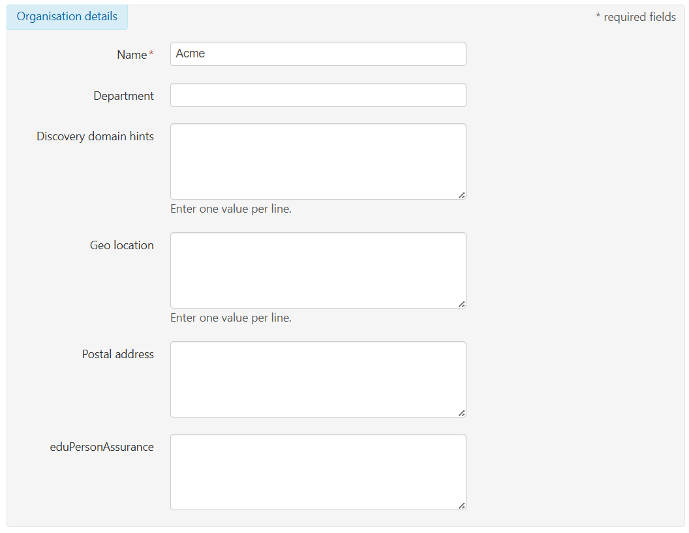Click the Discovery domain hints label
The width and height of the screenshot is (689, 533).
(x=95, y=136)
